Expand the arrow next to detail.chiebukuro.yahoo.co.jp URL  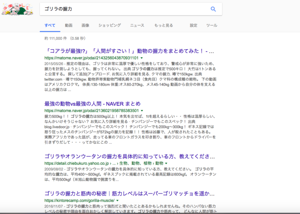click(166, 163)
